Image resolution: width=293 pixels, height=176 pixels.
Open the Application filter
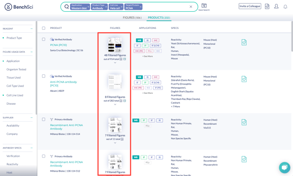[x=13, y=61]
